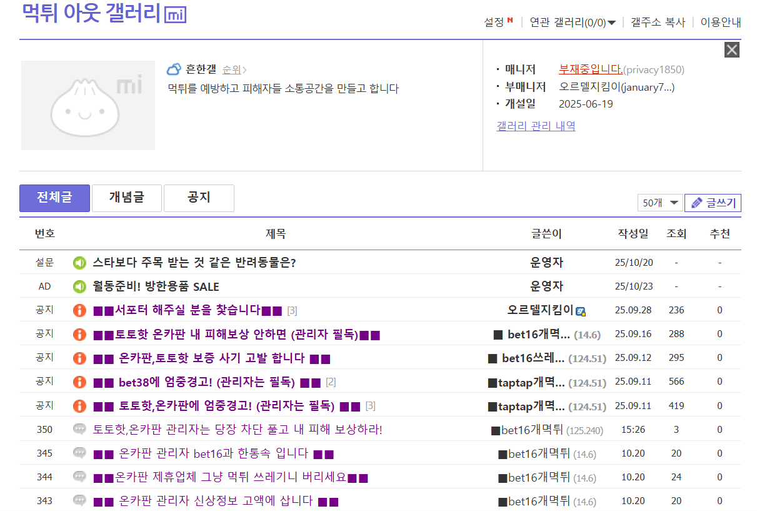Expand the 연관 갤러리(0/0) dropdown
Image resolution: width=757 pixels, height=511 pixels.
573,23
